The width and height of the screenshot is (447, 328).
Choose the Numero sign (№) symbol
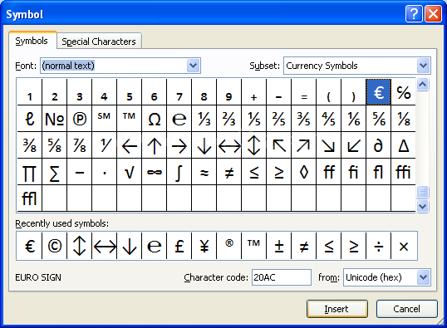[x=55, y=119]
